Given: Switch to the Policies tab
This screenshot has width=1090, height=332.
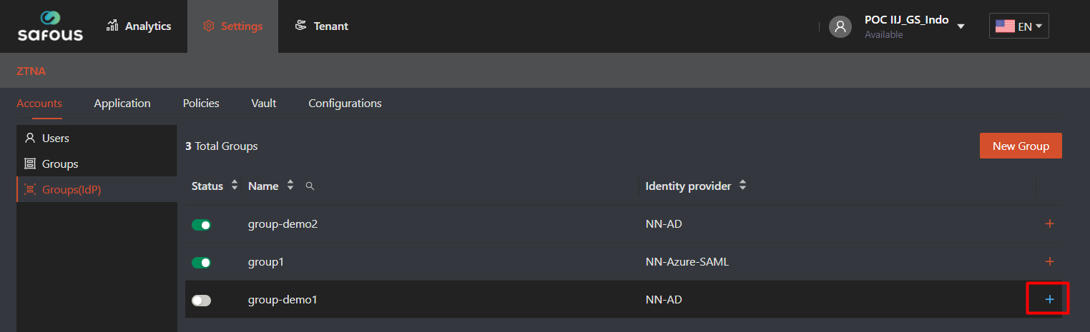Looking at the screenshot, I should tap(201, 104).
